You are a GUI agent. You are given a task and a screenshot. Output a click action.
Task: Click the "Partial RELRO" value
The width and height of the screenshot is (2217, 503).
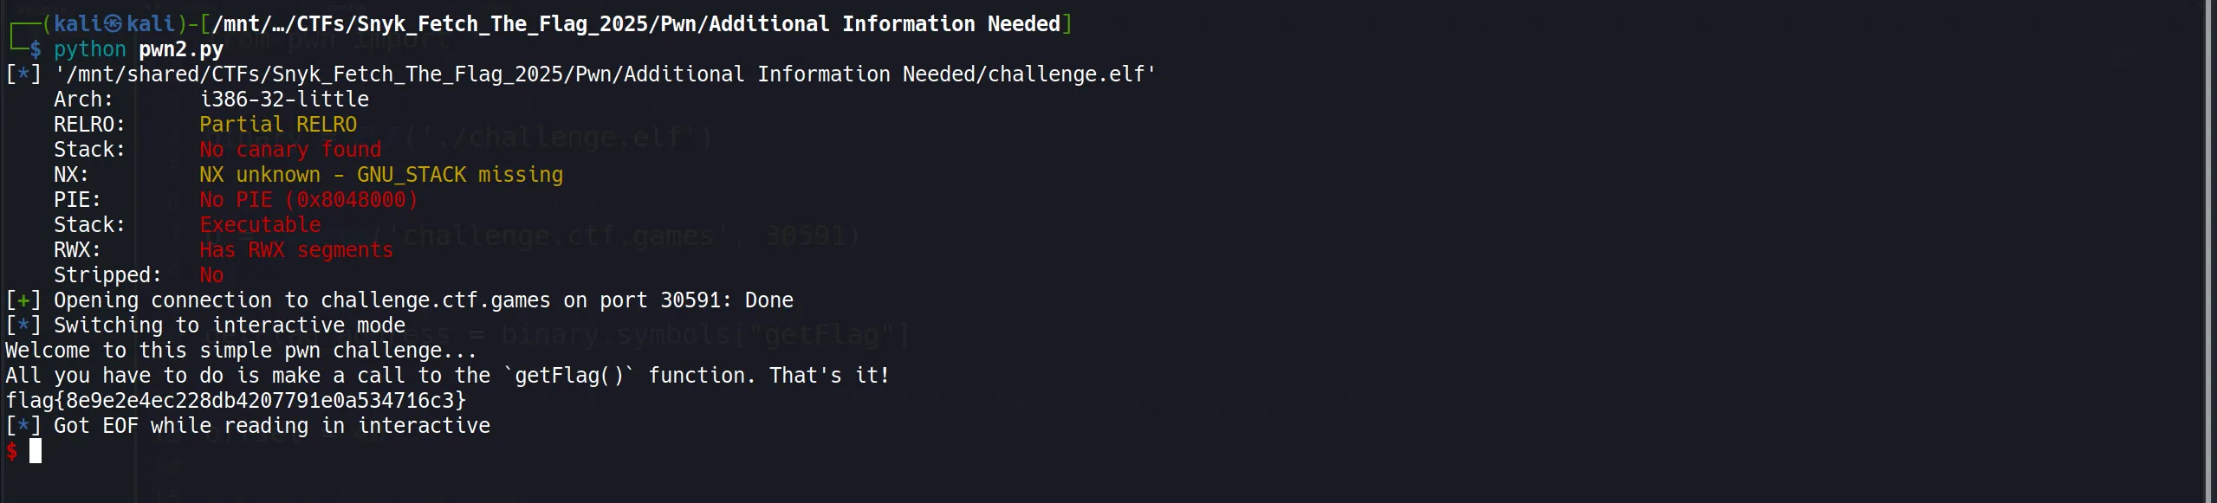coord(278,125)
